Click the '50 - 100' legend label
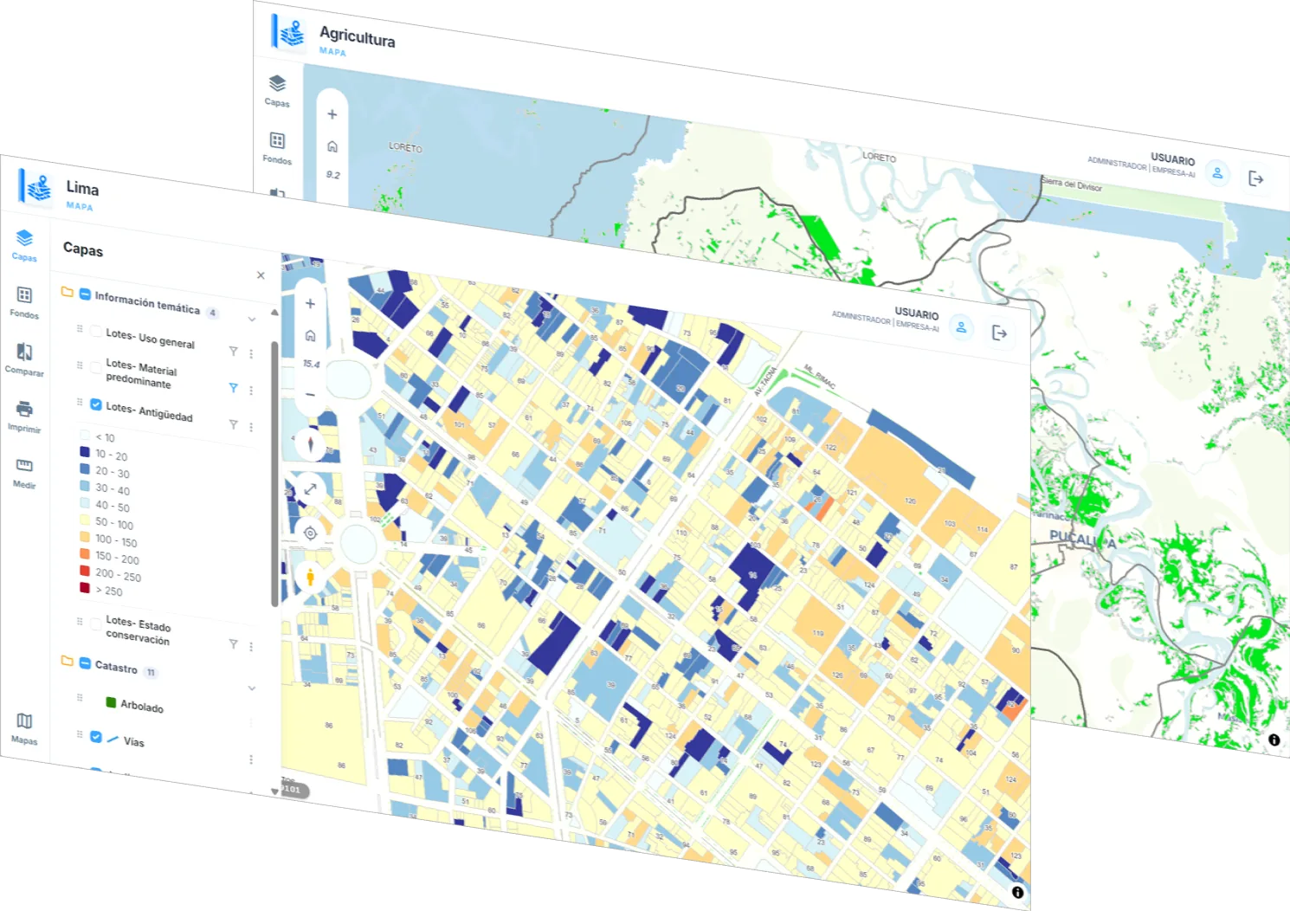 pos(114,524)
